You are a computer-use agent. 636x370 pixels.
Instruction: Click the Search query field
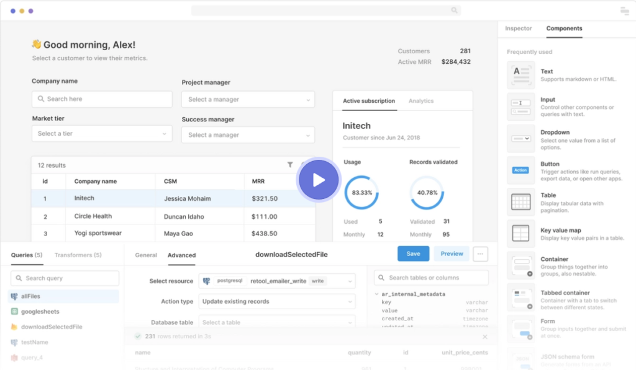click(x=65, y=278)
